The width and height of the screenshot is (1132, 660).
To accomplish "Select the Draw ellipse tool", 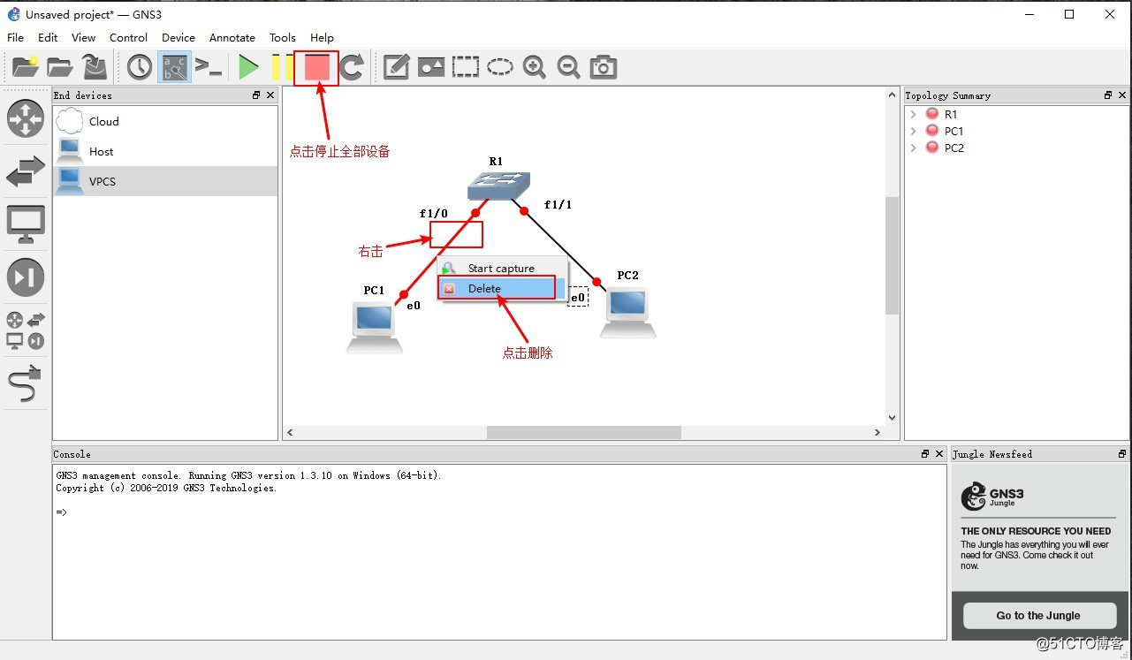I will coord(500,67).
